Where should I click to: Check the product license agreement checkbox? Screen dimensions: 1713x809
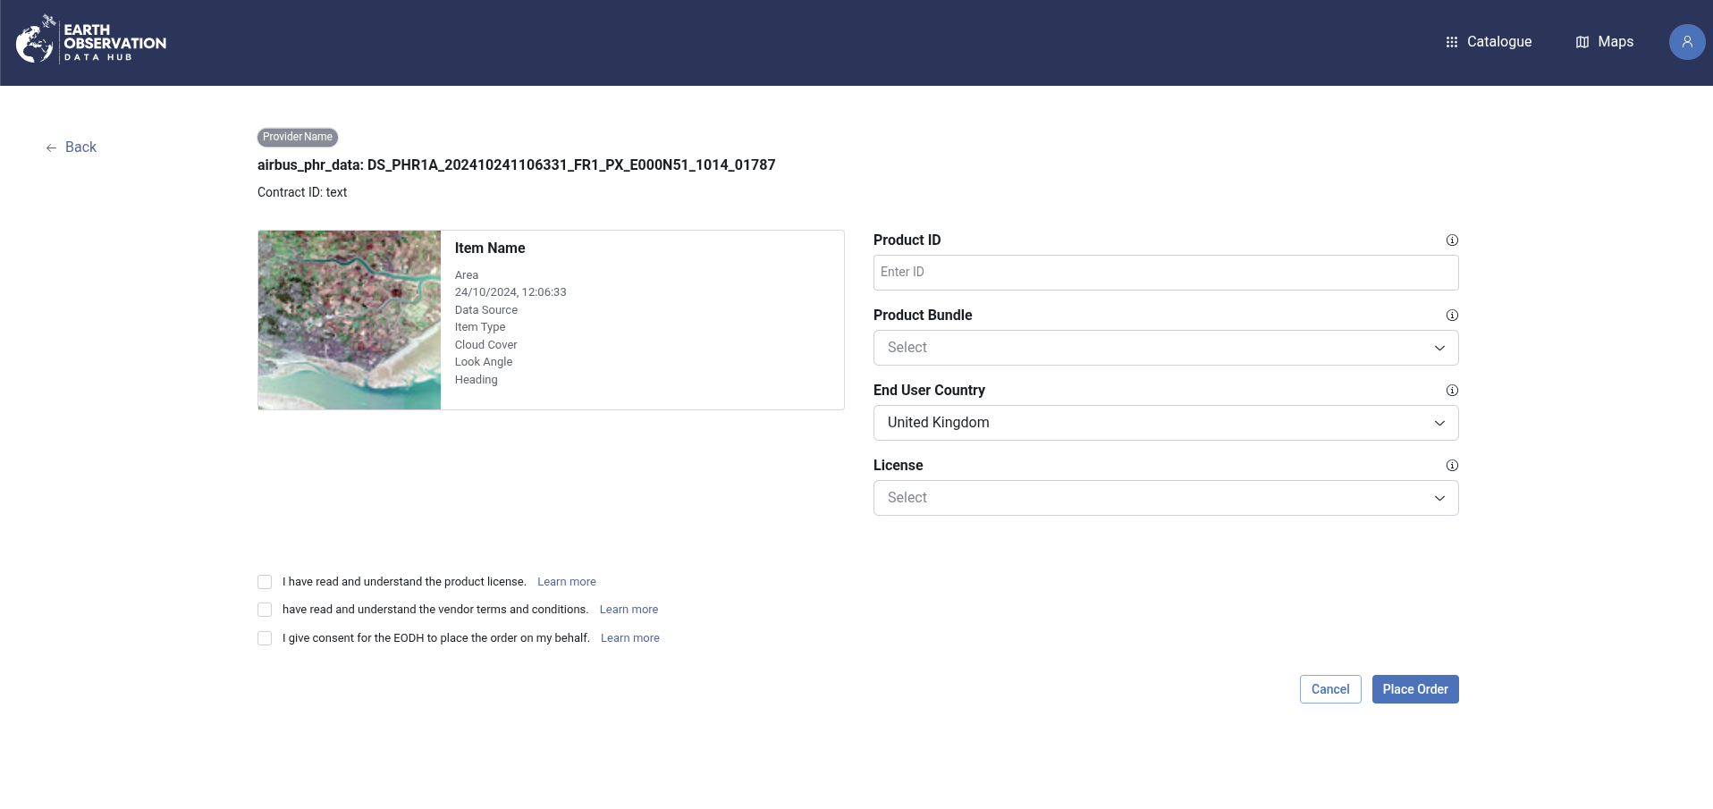pos(265,582)
